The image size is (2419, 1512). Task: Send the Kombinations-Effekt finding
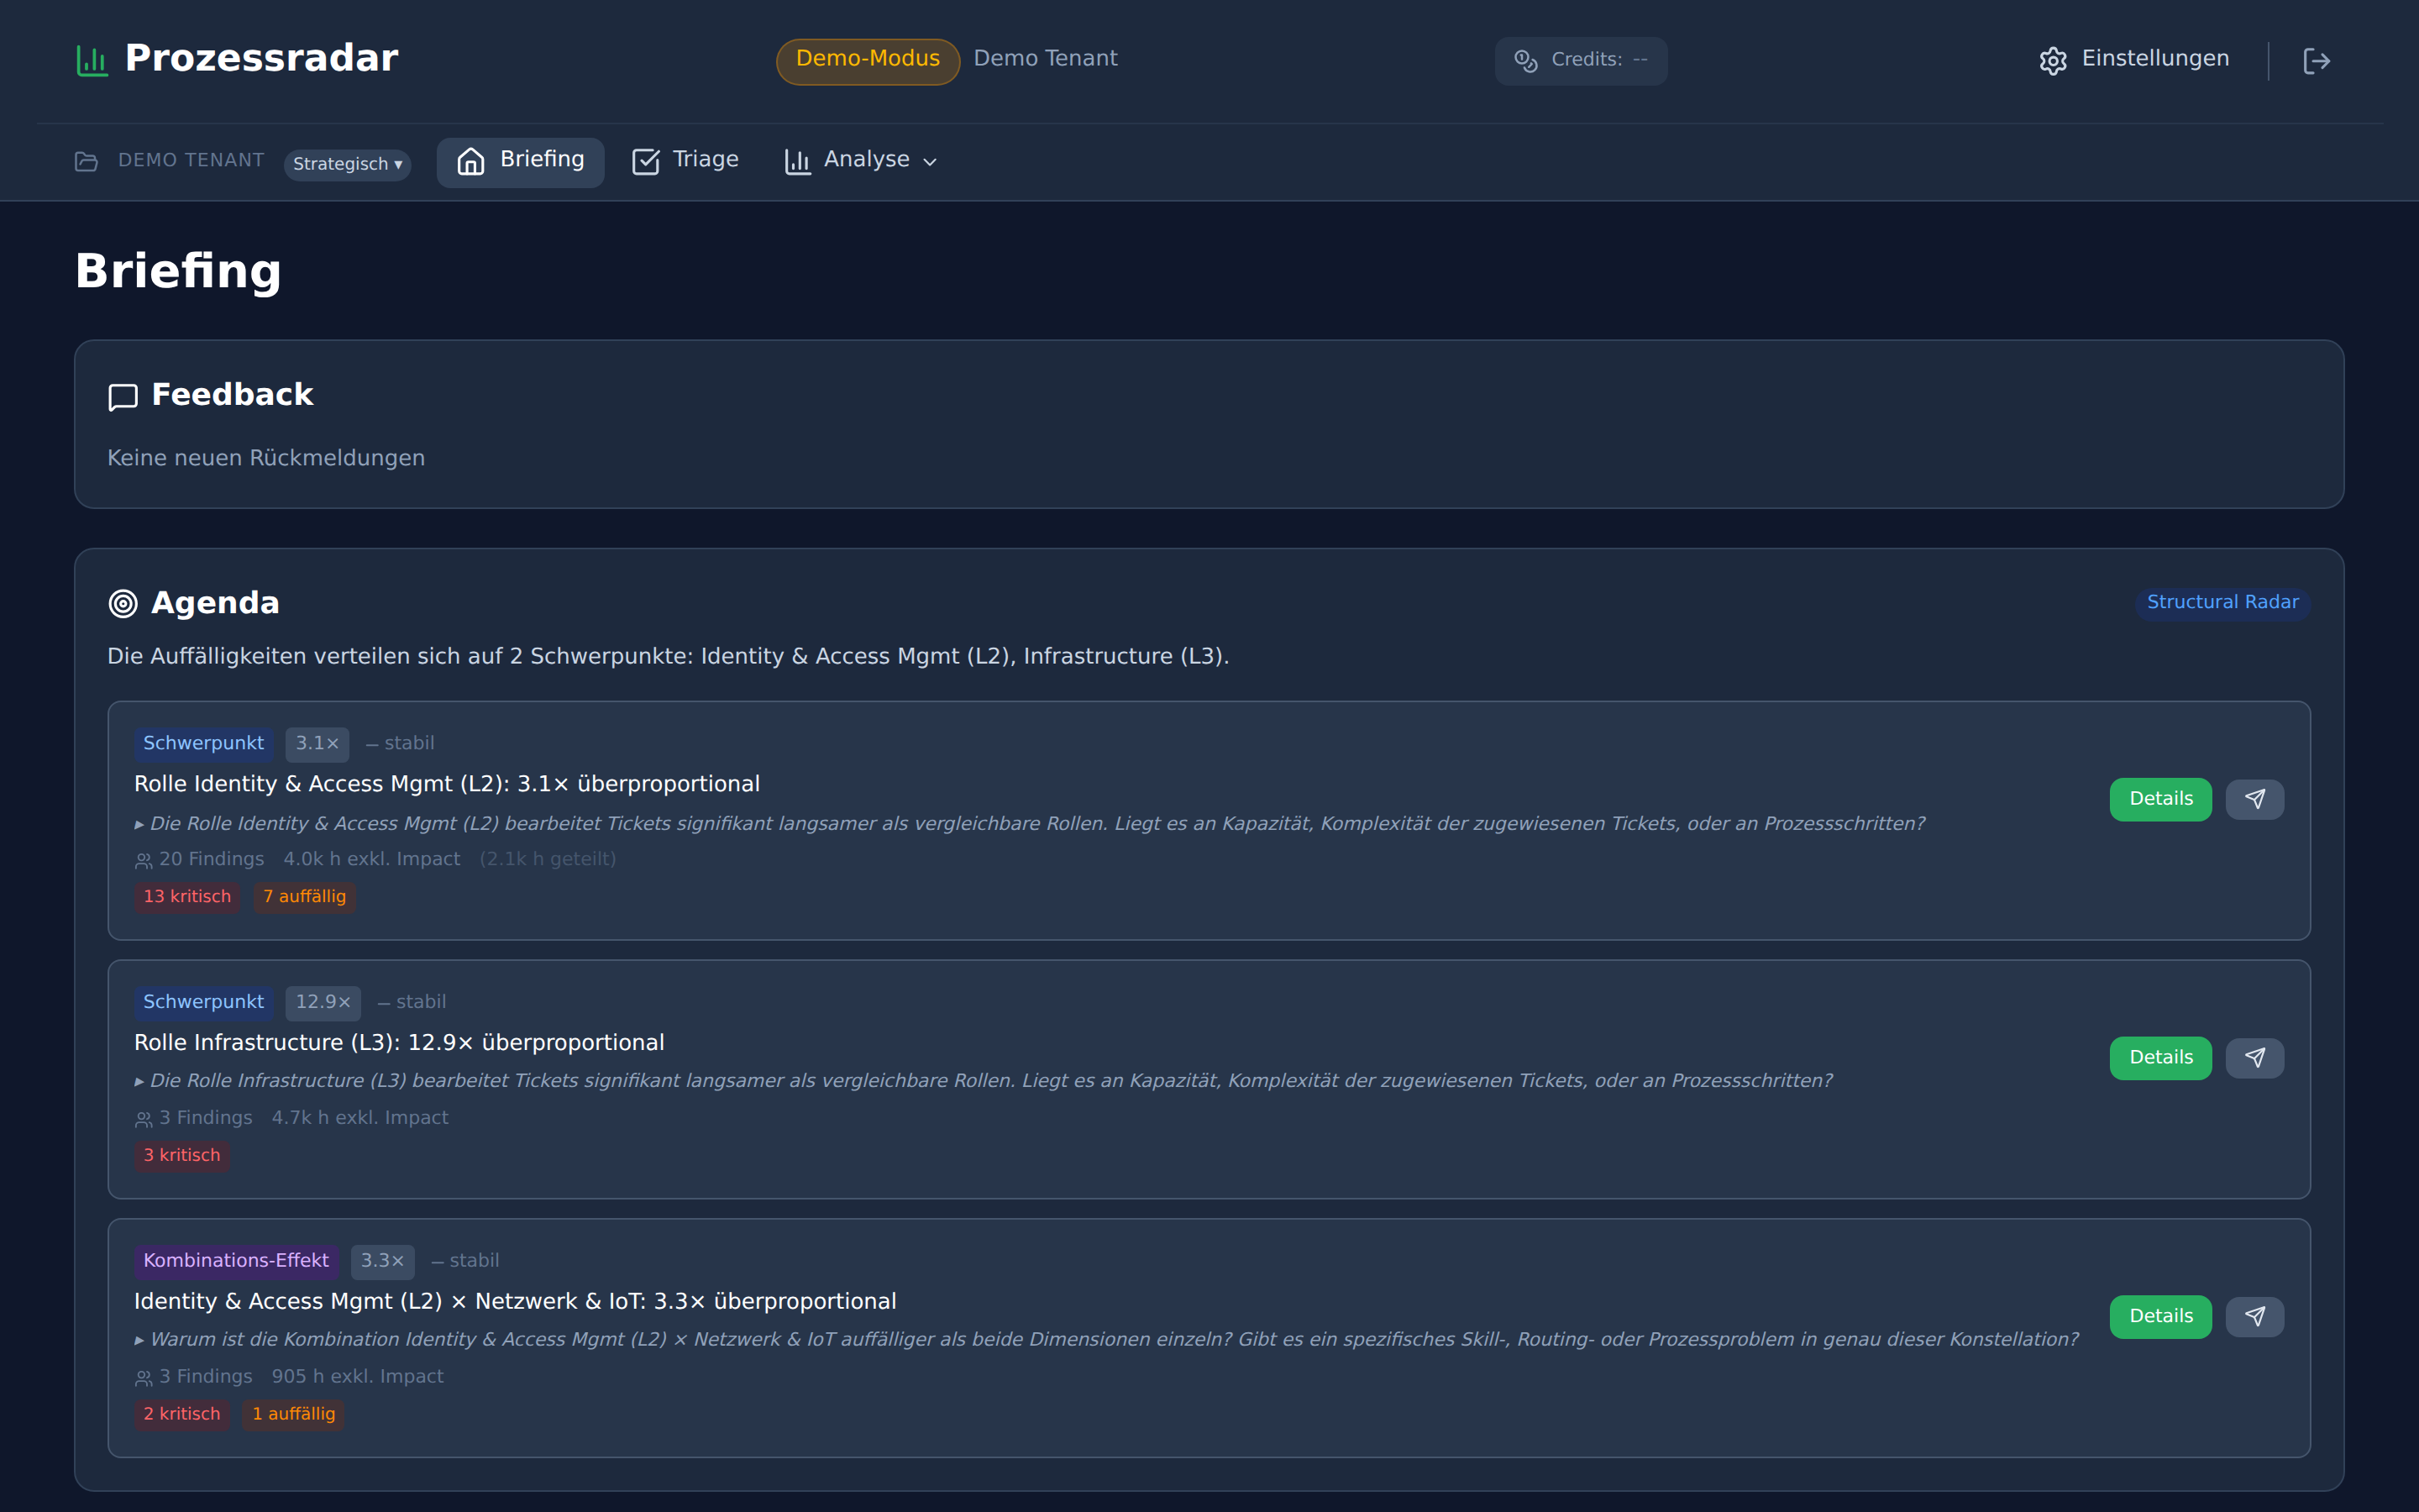click(2254, 1317)
